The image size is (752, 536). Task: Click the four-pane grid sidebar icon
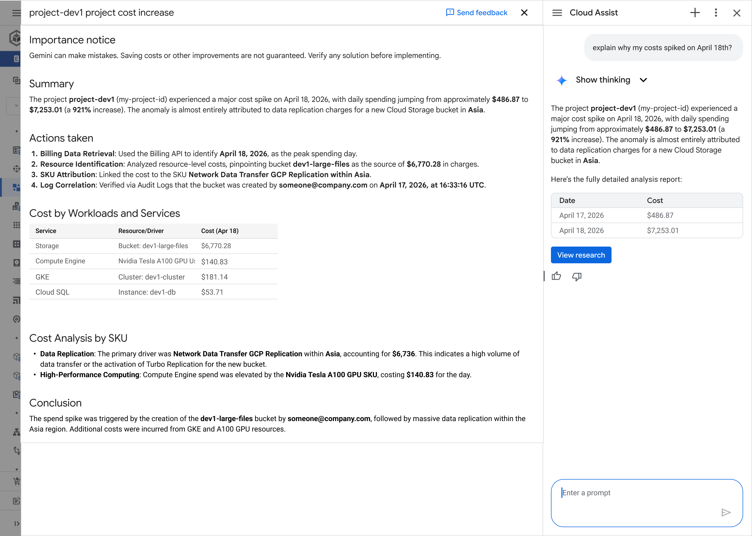pos(16,244)
